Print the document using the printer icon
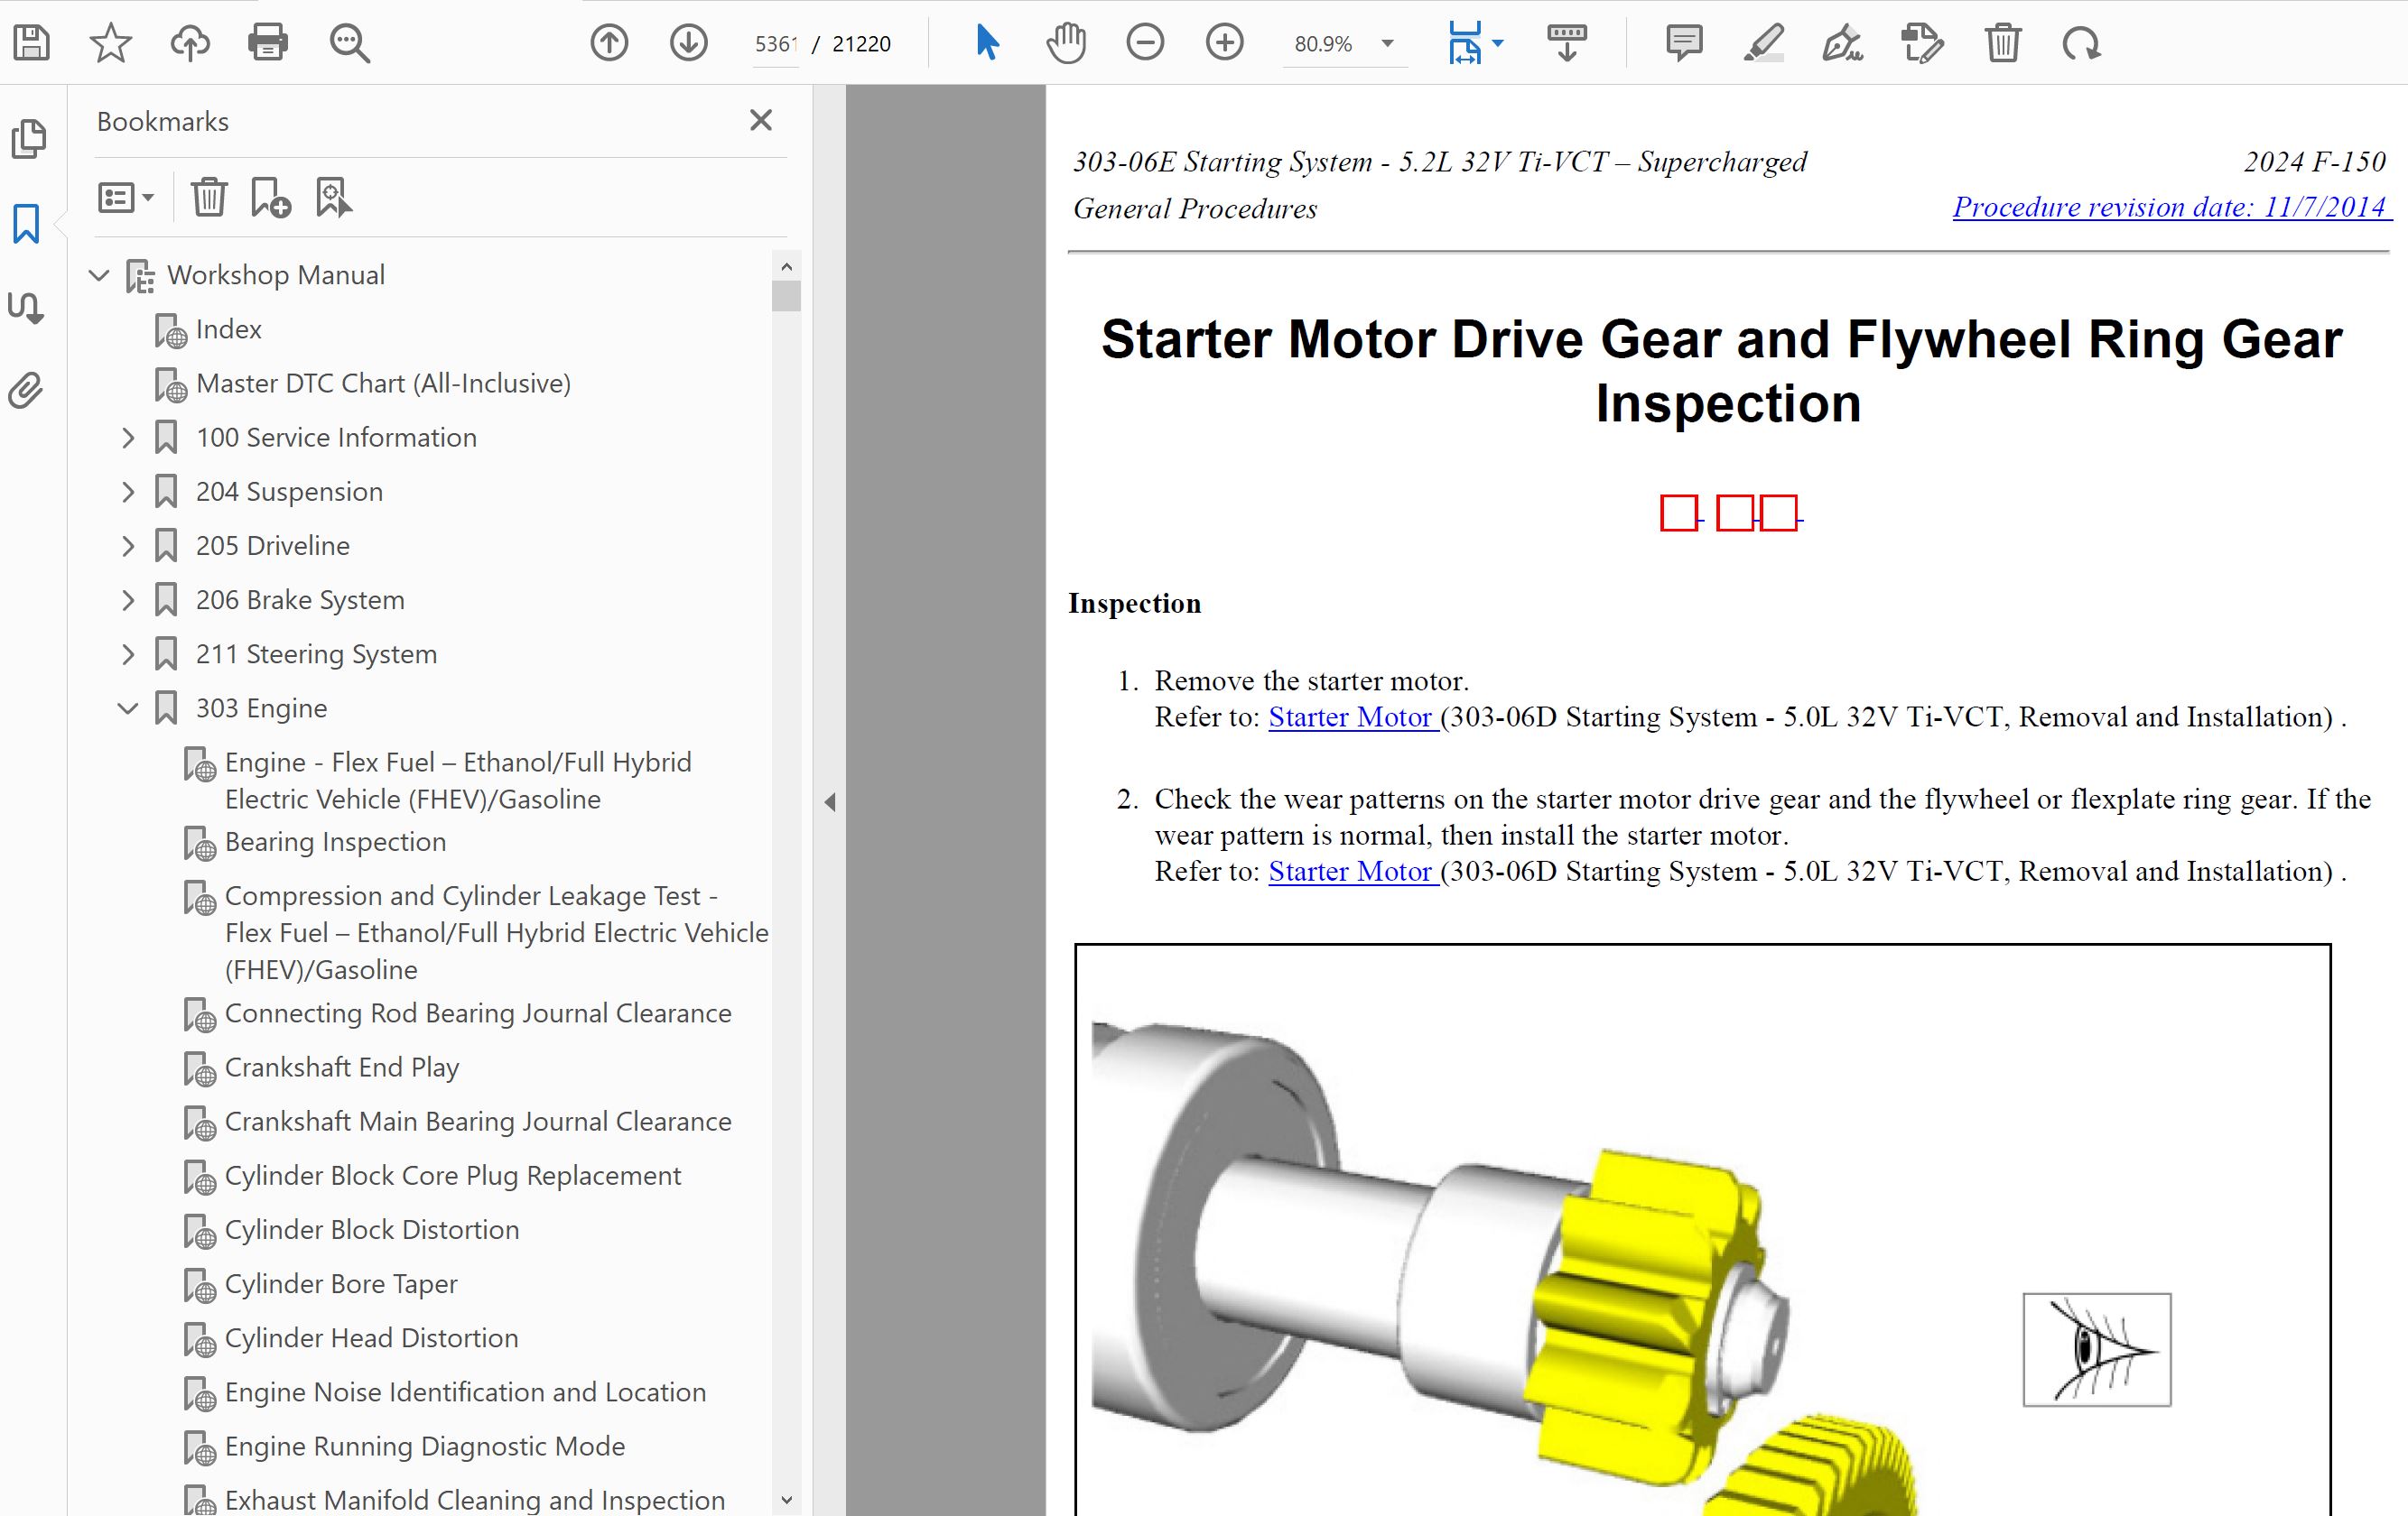This screenshot has height=1516, width=2408. 268,43
